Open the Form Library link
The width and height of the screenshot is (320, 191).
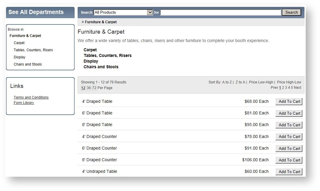[x=24, y=103]
